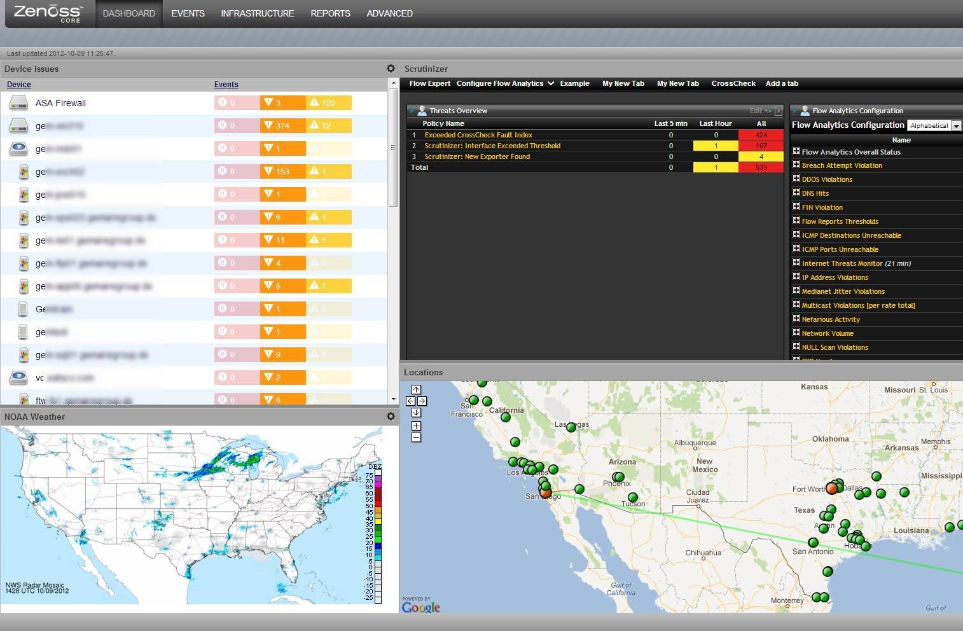Expand ICMP Ports Unreachable entry
This screenshot has width=963, height=631.
pos(796,248)
